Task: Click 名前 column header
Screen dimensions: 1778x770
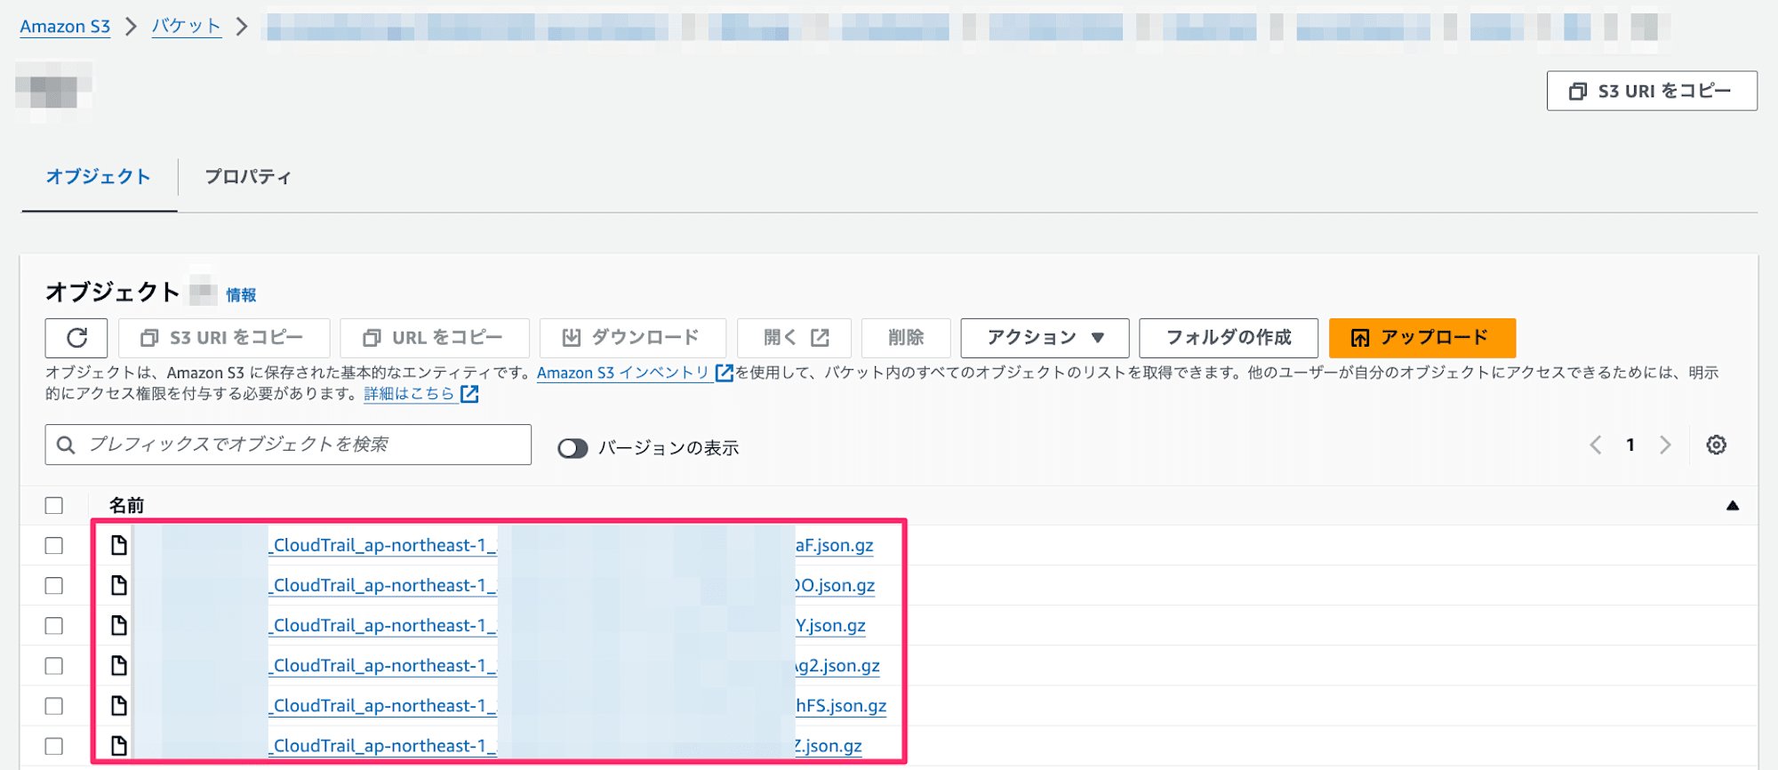Action: pyautogui.click(x=126, y=506)
